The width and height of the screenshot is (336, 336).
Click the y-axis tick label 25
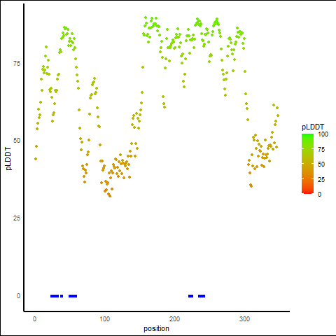pyautogui.click(x=17, y=218)
